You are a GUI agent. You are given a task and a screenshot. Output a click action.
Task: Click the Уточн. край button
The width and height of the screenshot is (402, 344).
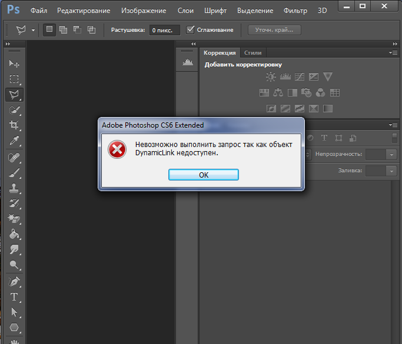click(274, 29)
